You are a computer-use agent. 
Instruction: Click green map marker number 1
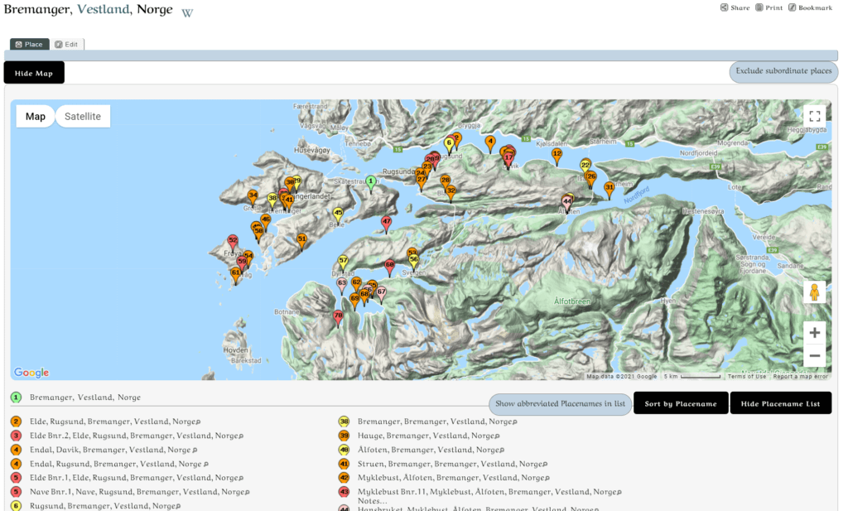371,182
